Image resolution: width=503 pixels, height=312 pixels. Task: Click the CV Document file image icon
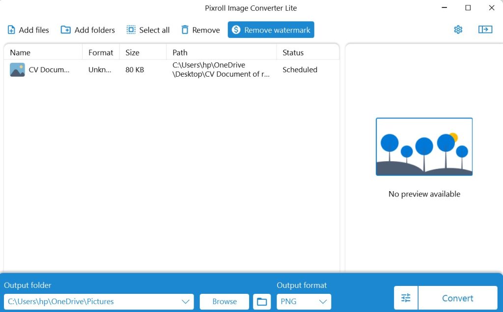click(17, 70)
